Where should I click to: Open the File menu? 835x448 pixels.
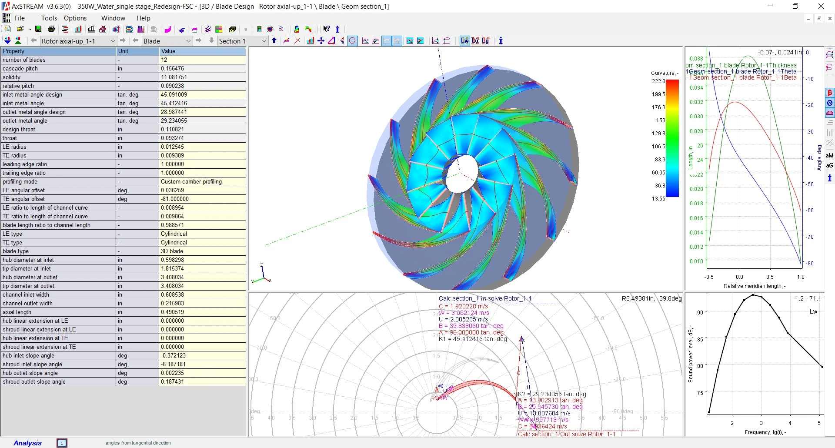click(x=20, y=18)
